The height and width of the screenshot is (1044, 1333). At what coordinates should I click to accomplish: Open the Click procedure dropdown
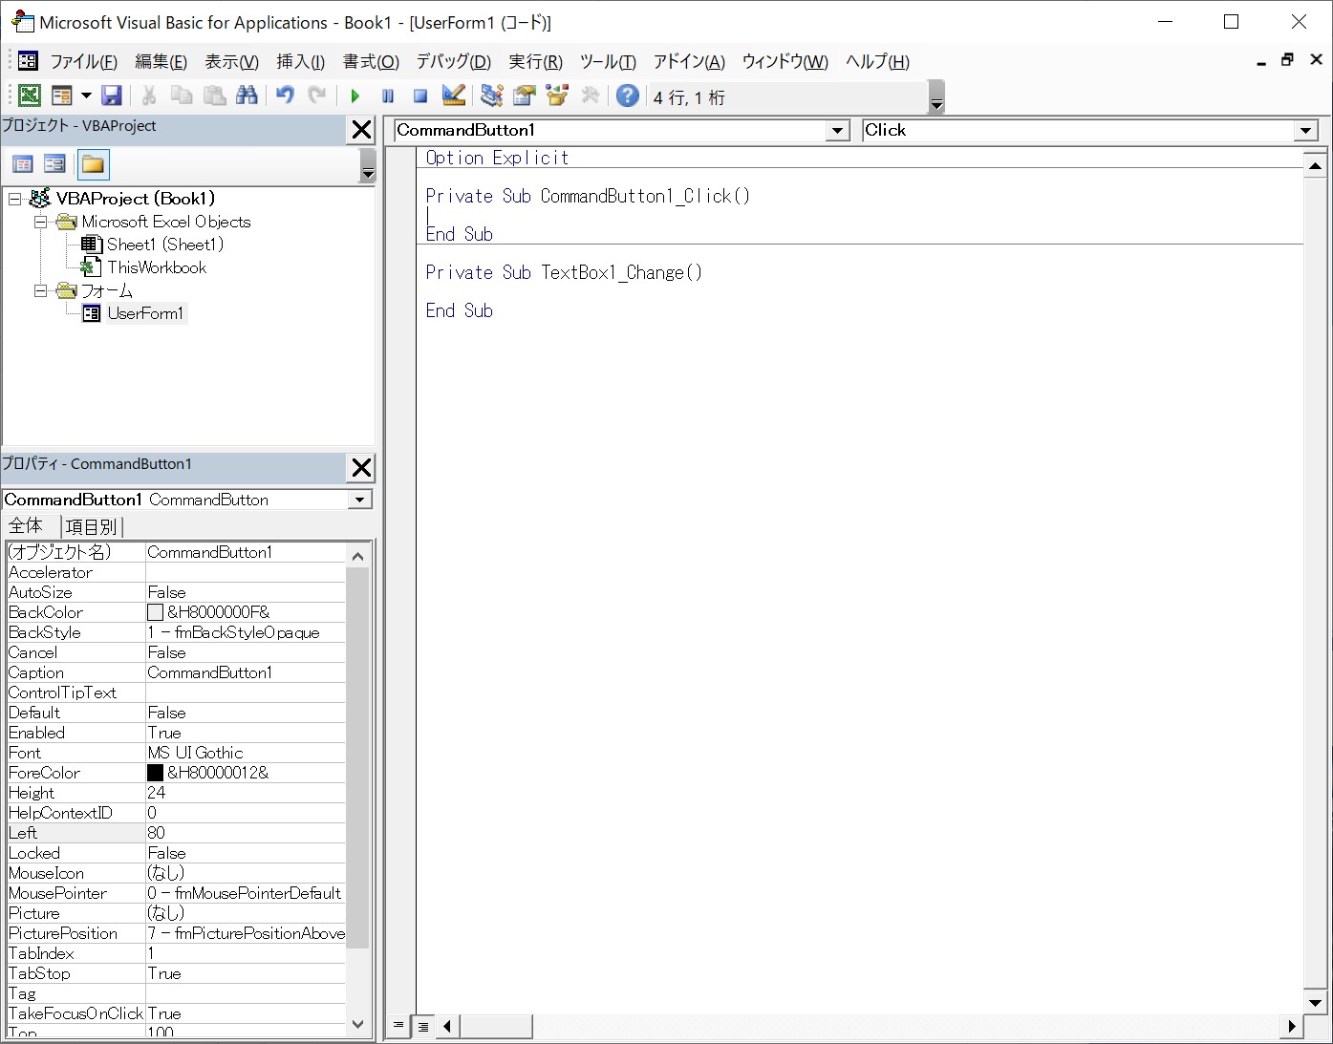(x=1306, y=131)
